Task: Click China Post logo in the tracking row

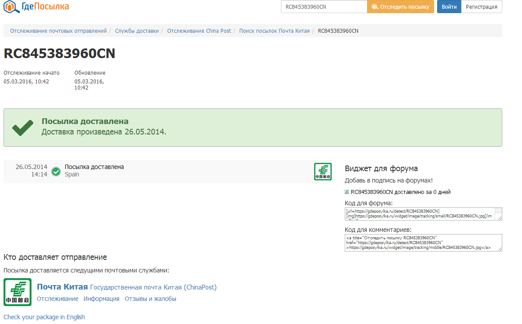Action: [322, 172]
